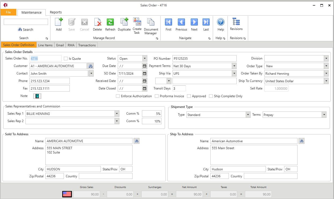Expand the Payment Terms dropdown

pos(233,66)
